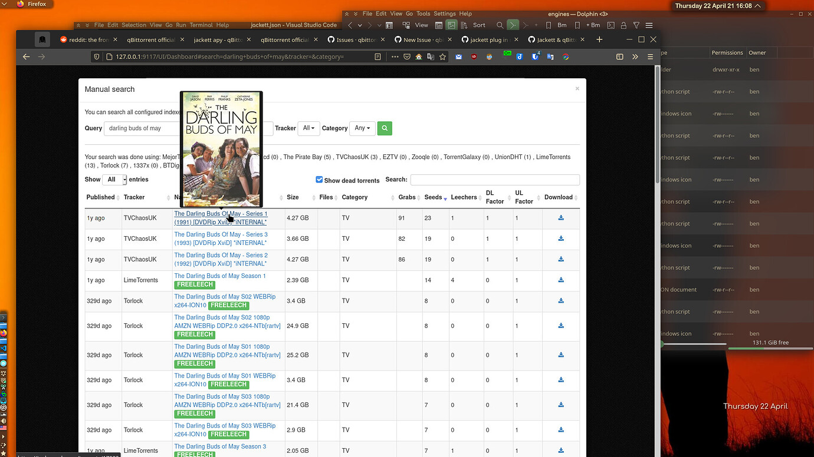Click the uBlock Origin extension icon
This screenshot has height=457, width=814.
click(474, 57)
